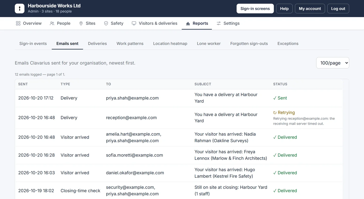Click the STATUS column header

click(280, 84)
